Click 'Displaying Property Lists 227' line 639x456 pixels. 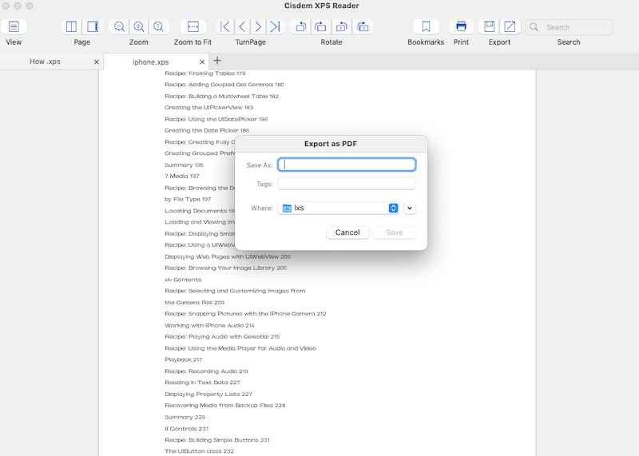coord(208,394)
